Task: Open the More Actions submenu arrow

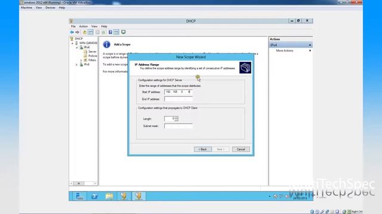Action: [x=310, y=51]
